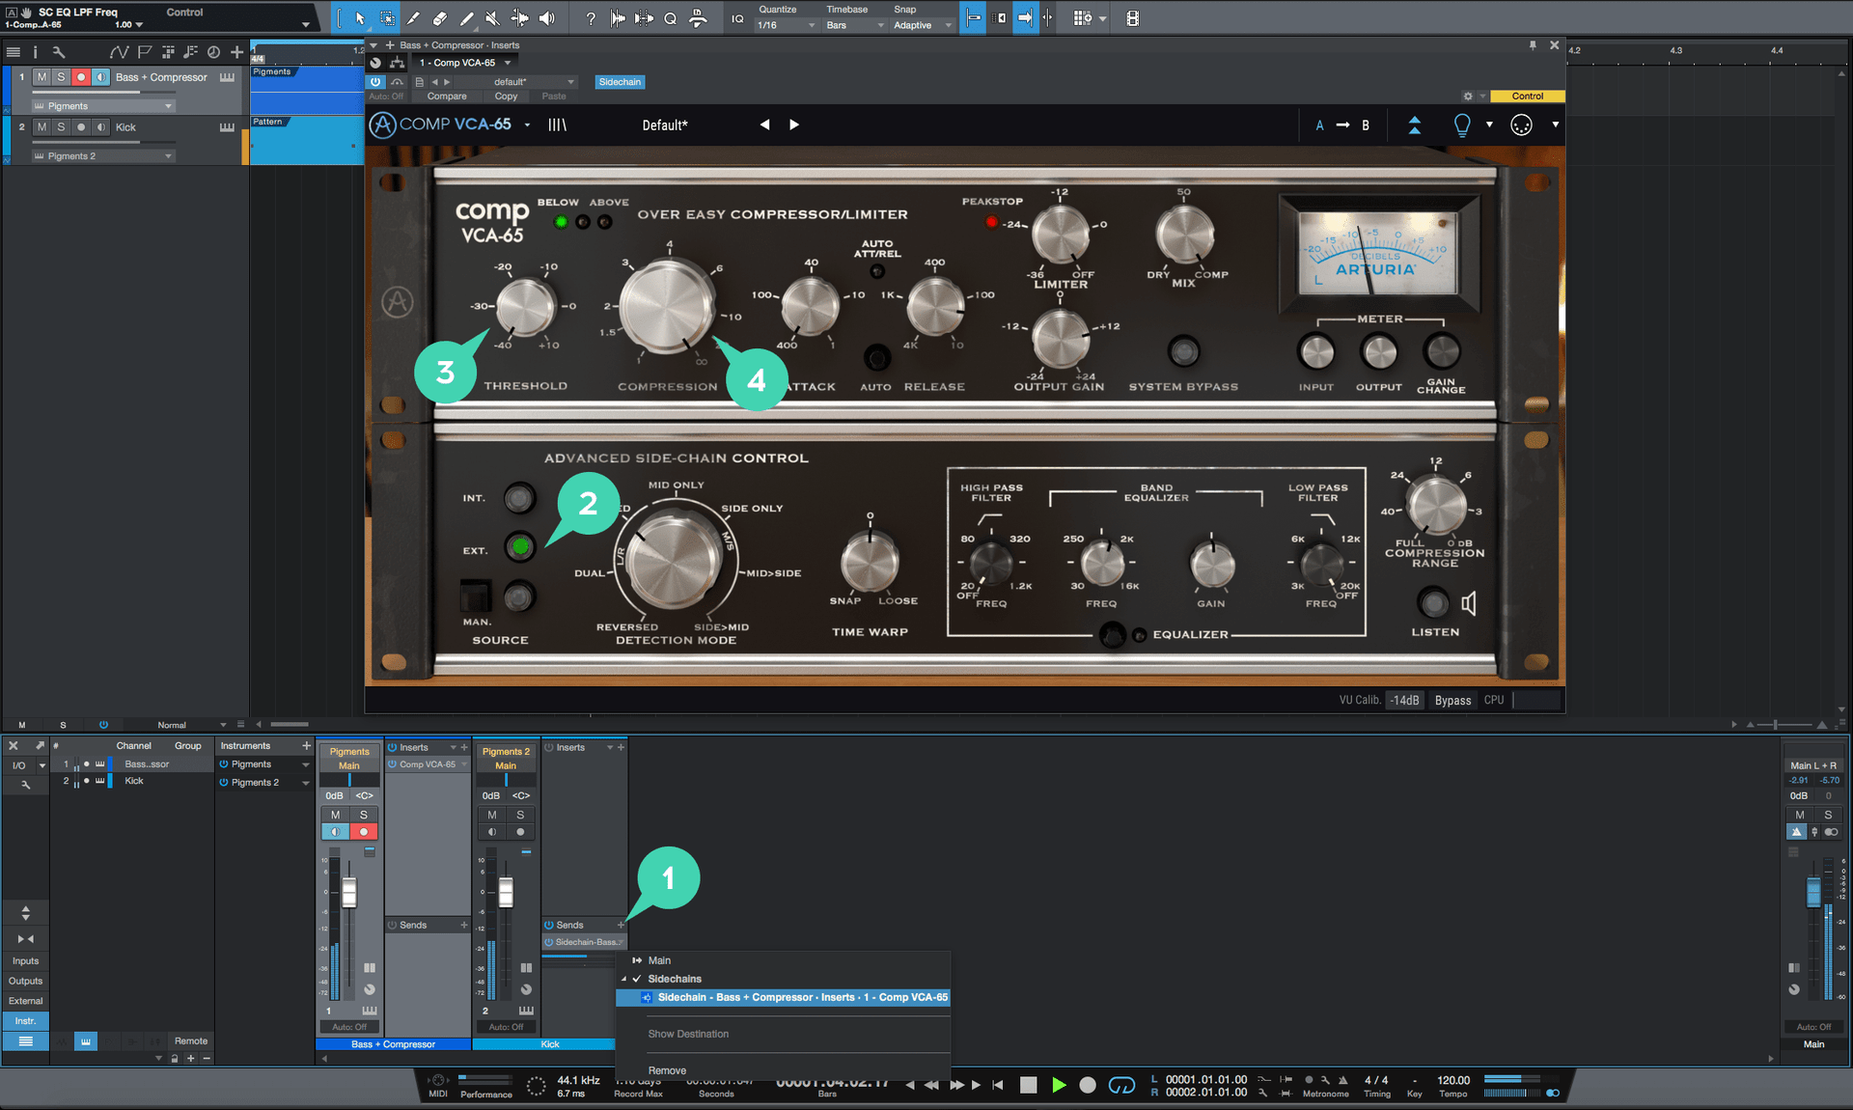The height and width of the screenshot is (1110, 1853).
Task: Select the Range tool in the toolbar
Action: pos(387,18)
